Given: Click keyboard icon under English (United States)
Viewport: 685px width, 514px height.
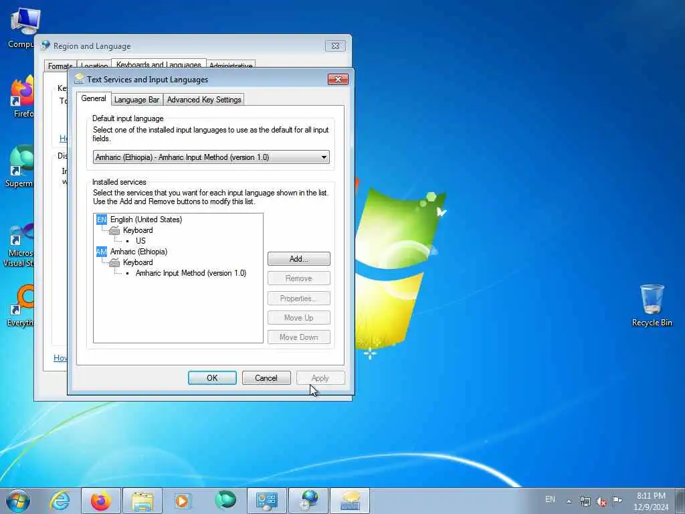Looking at the screenshot, I should [114, 231].
